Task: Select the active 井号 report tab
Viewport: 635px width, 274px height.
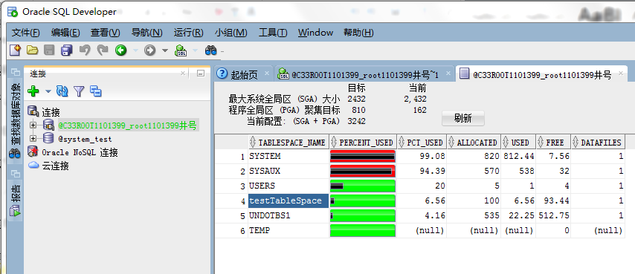Action: tap(542, 74)
